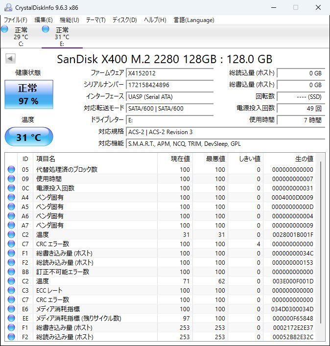Click the status circle for ID A6
The height and width of the screenshot is (346, 330).
click(x=11, y=216)
